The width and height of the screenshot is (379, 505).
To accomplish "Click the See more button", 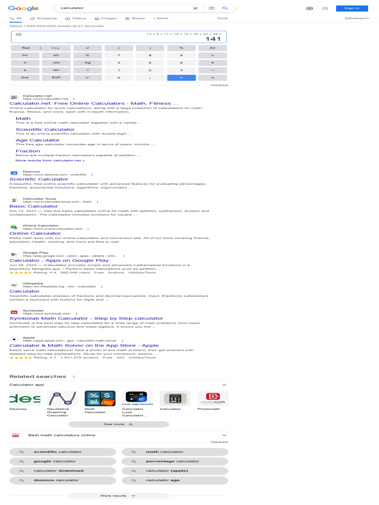I will 119,425.
